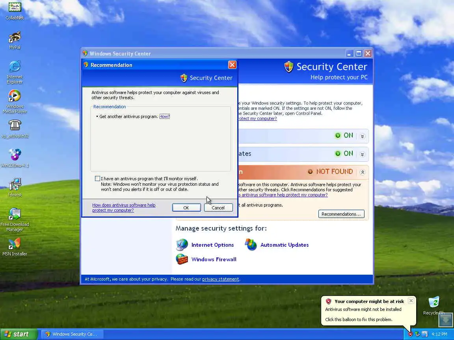Image resolution: width=454 pixels, height=340 pixels.
Task: Click the 4:12 PM taskbar clock
Action: coord(439,334)
